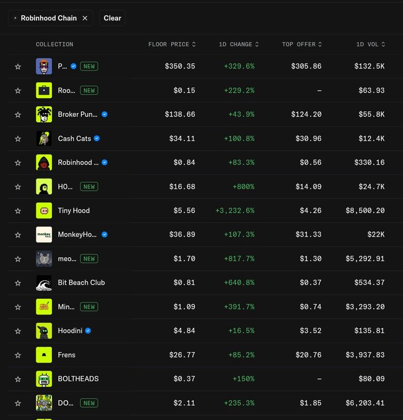Image resolution: width=403 pixels, height=420 pixels.
Task: Click the NEW tag on HO... row
Action: (x=89, y=187)
